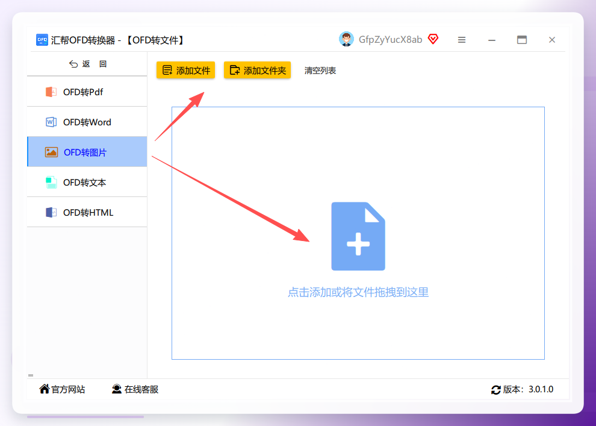Viewport: 596px width, 426px height.
Task: Select the OFD转Pdf tab
Action: coord(87,92)
